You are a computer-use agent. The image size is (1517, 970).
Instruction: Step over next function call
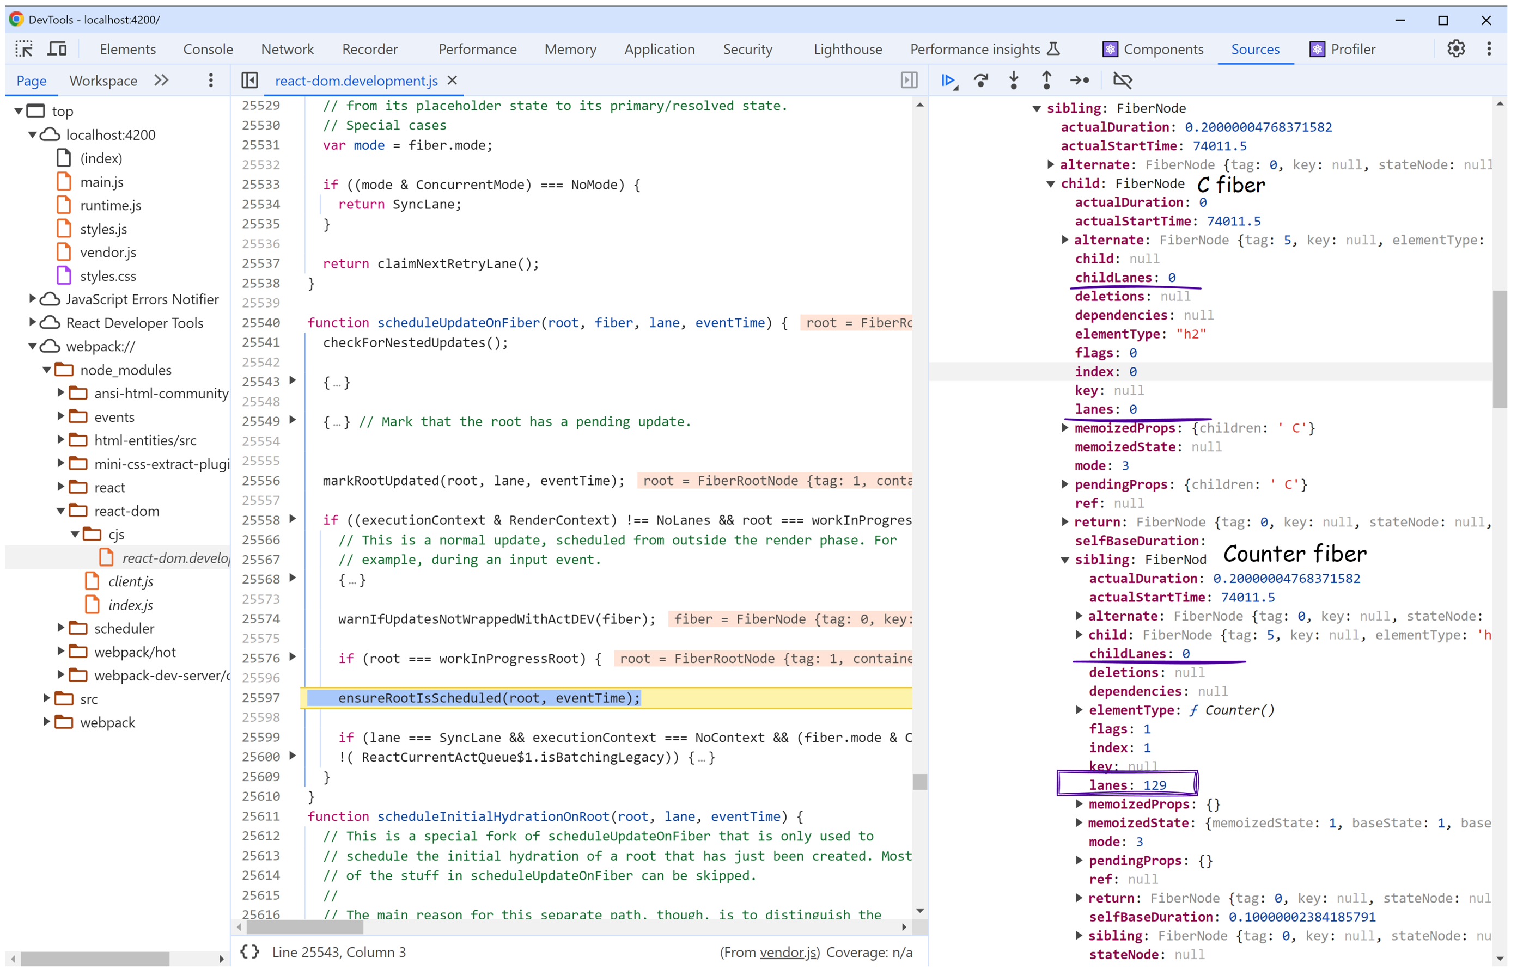[980, 81]
